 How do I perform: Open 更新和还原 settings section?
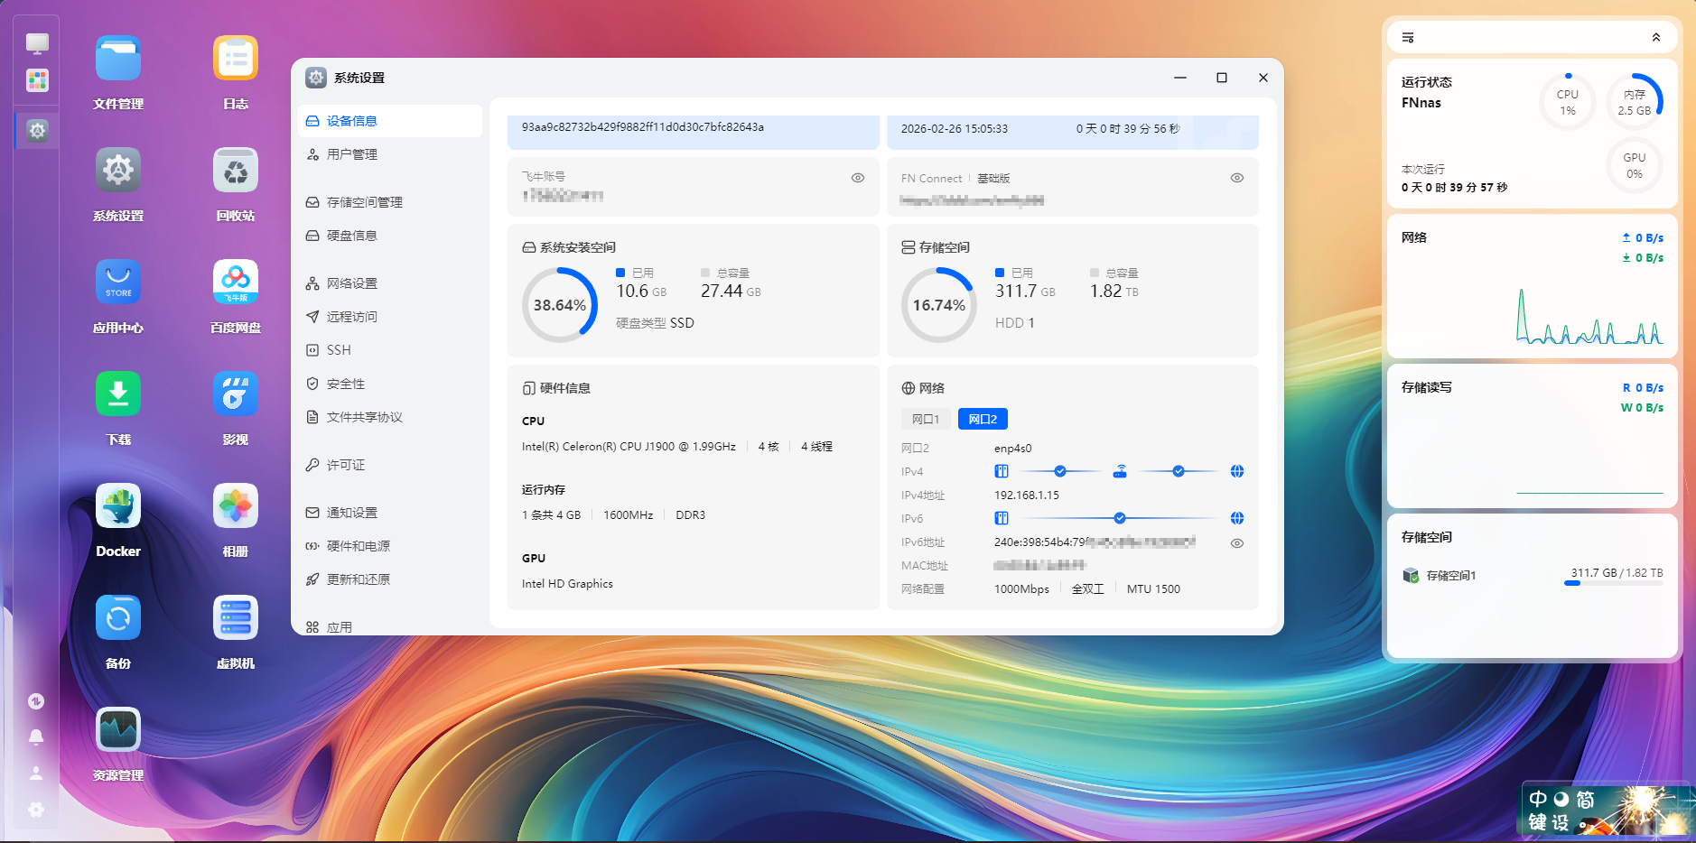358,579
